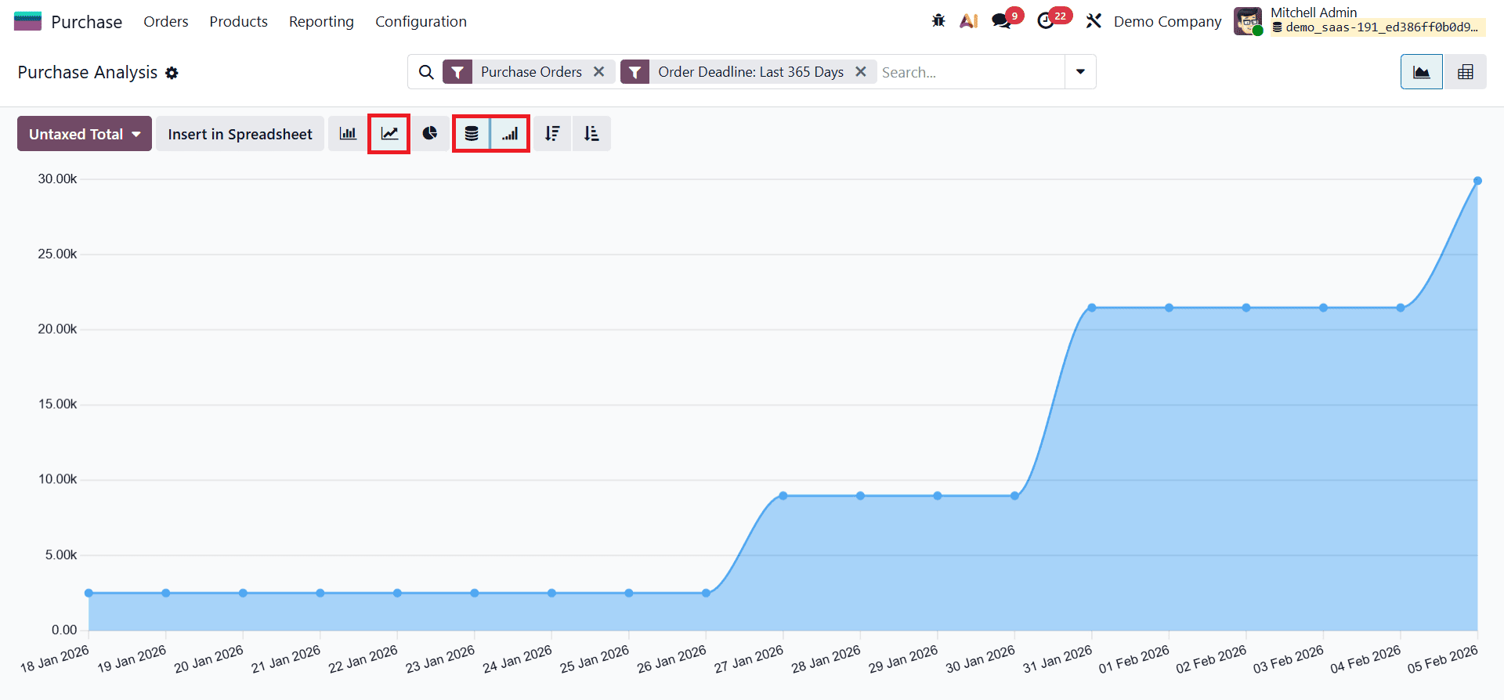The image size is (1504, 700).
Task: Open the Configuration menu
Action: [x=421, y=21]
